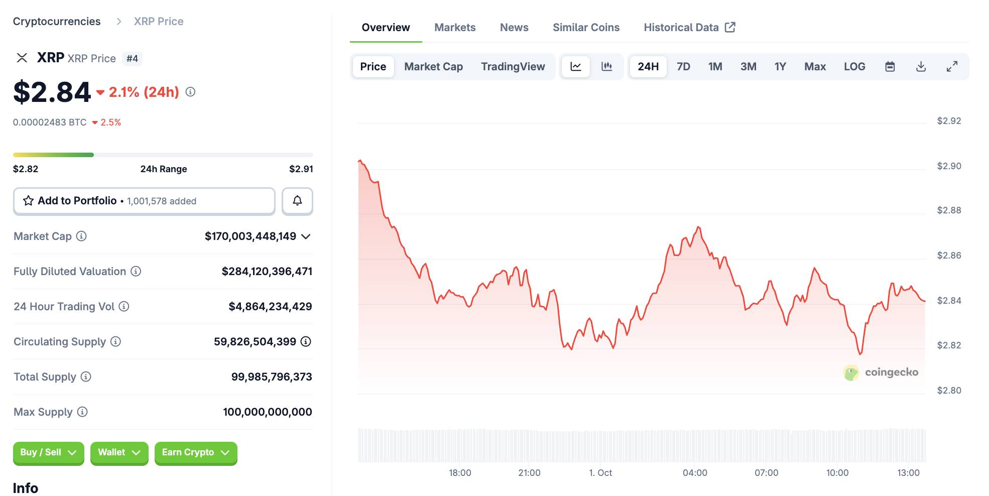Open the Markets tab
Viewport: 989px width, 496px height.
(455, 28)
